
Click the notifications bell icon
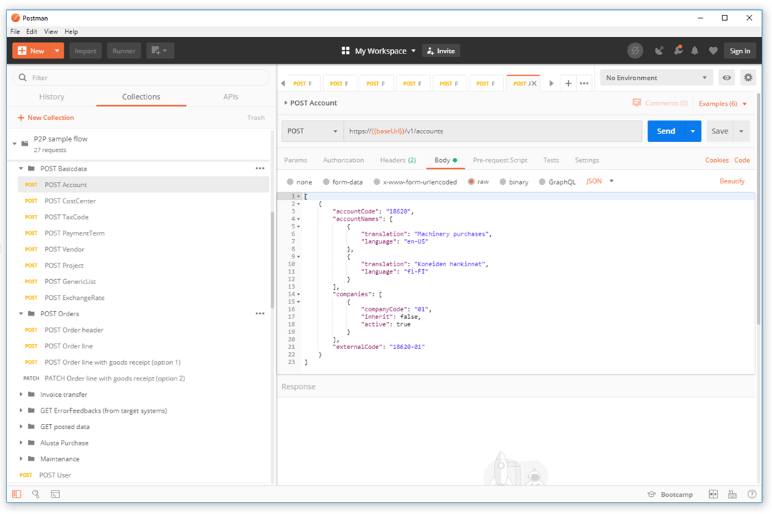(x=694, y=51)
